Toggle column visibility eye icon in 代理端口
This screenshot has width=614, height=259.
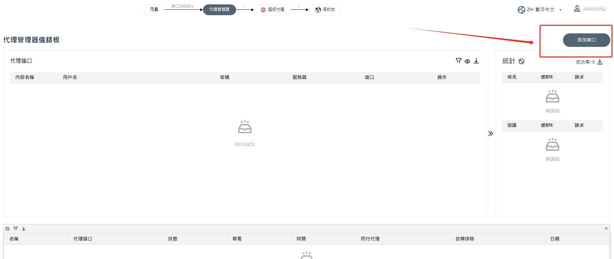(x=467, y=61)
